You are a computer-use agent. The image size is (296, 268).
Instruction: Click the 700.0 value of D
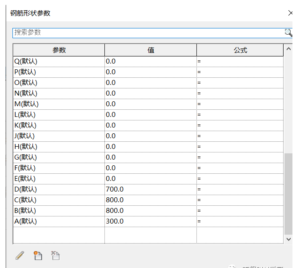click(151, 189)
